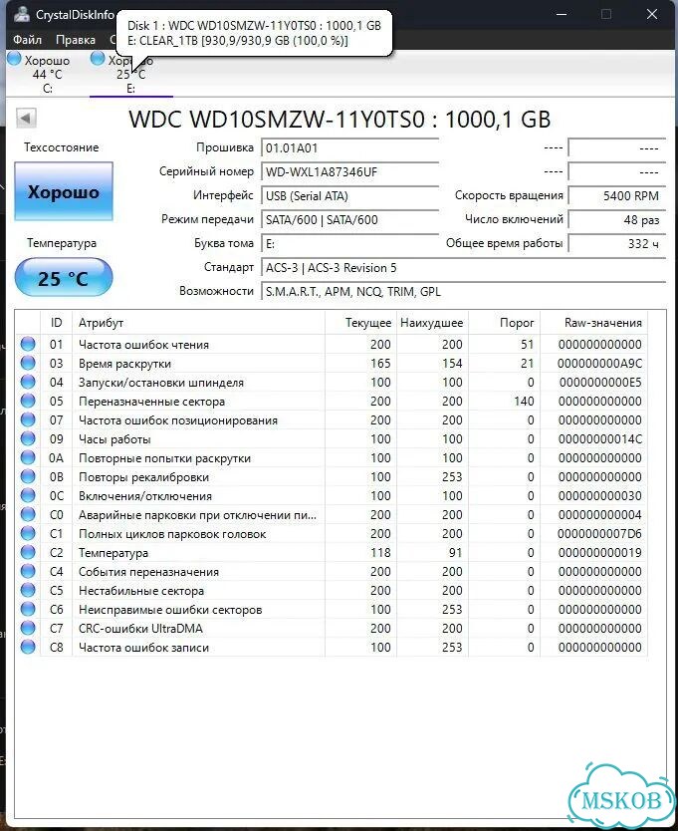Viewport: 678px width, 831px height.
Task: Close the CrystalDiskInfo window
Action: 652,14
